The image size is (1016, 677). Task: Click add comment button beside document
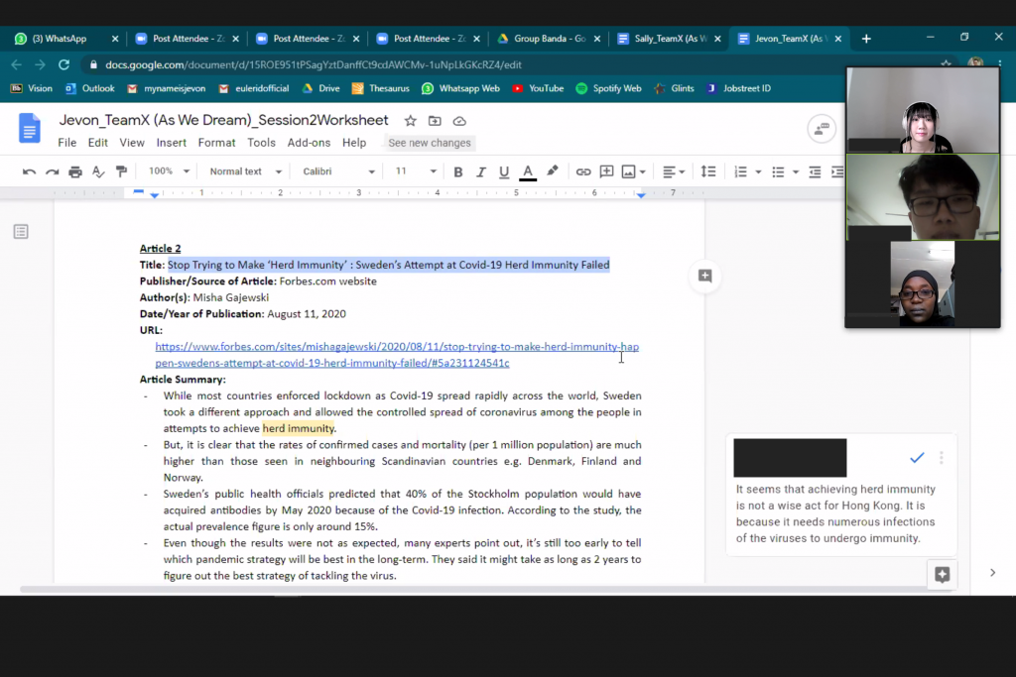[704, 276]
